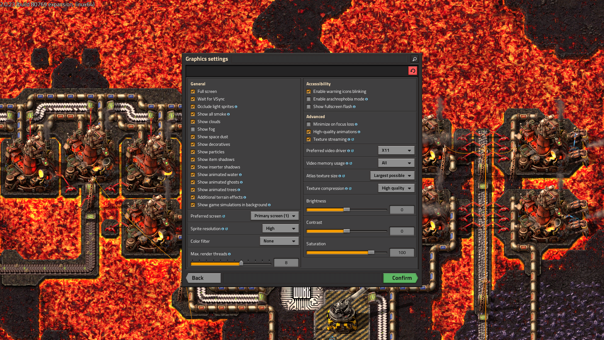Click info icon beside Additional terrain effects

(x=245, y=197)
